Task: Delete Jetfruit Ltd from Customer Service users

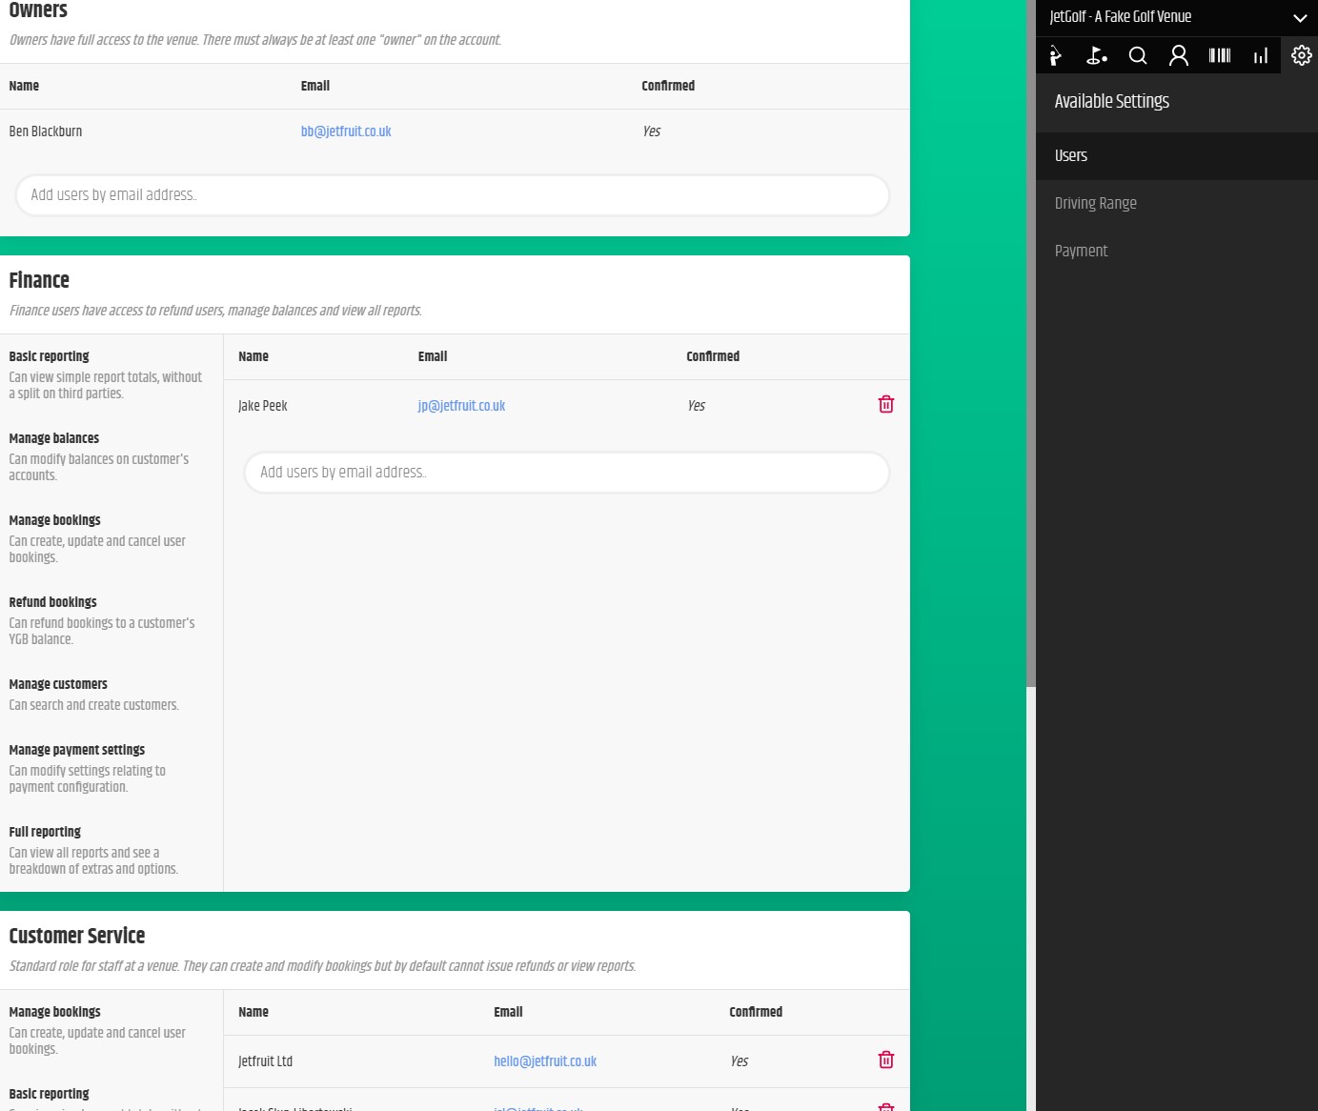Action: 886,1060
